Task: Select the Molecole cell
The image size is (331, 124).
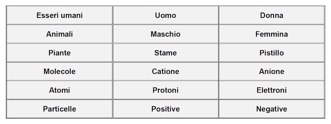Action: pos(60,71)
